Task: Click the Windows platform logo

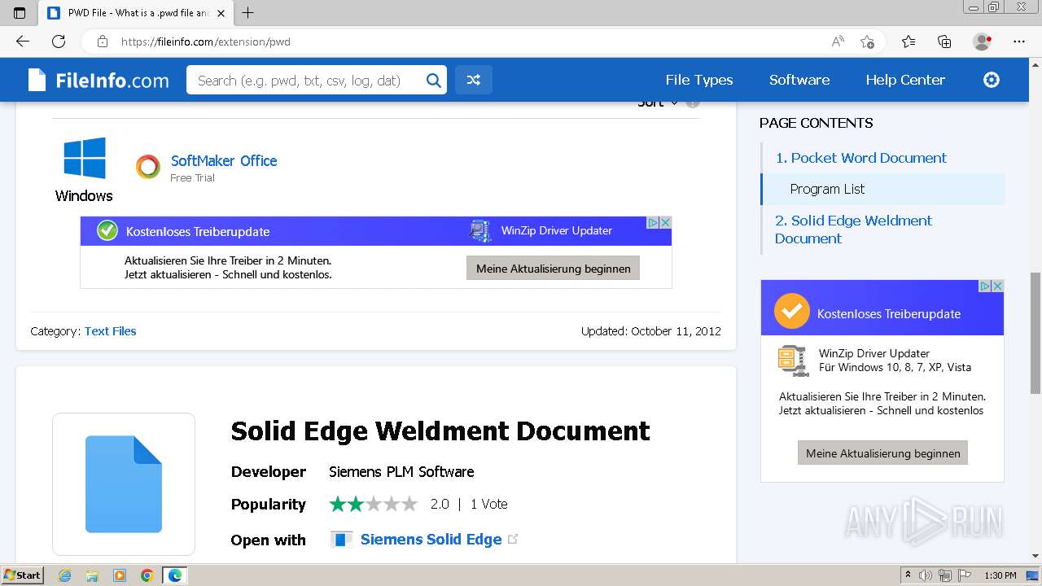Action: [85, 158]
